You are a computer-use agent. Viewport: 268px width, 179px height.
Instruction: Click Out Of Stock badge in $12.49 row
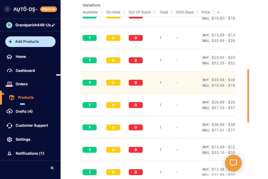click(136, 150)
